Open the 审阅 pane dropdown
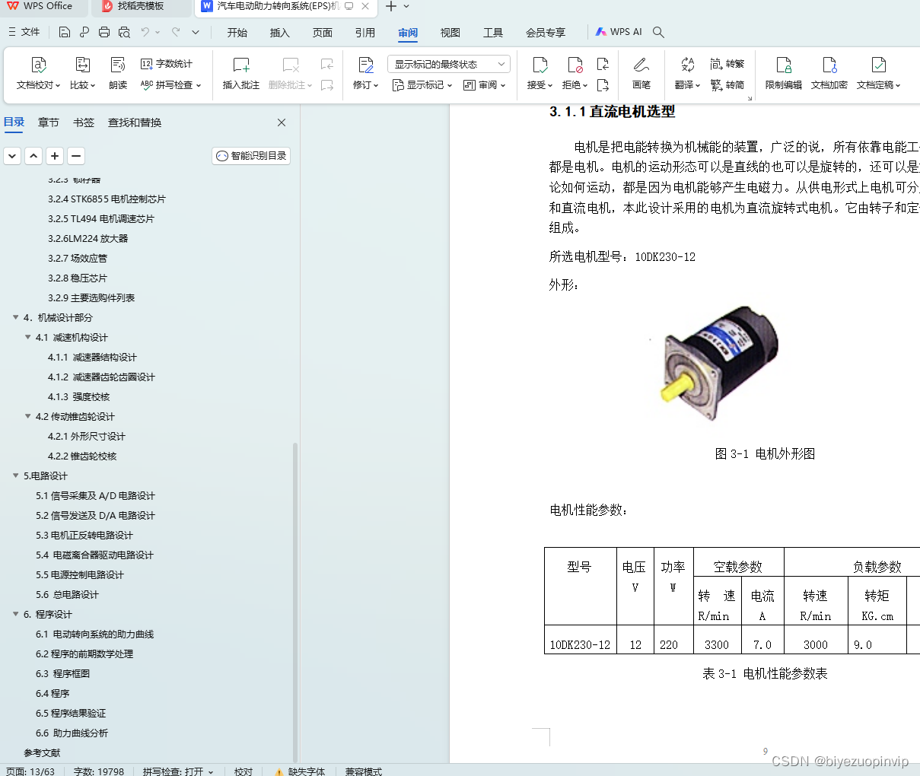This screenshot has width=920, height=776. point(485,85)
